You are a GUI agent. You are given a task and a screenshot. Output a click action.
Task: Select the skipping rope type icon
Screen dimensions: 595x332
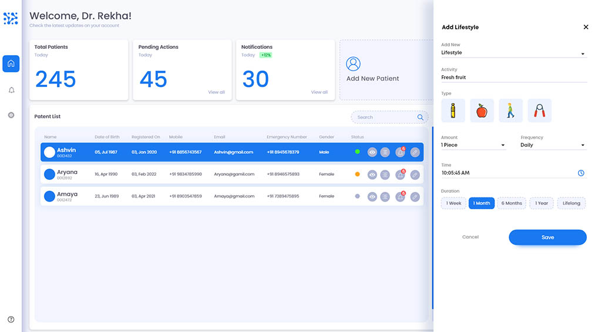[x=539, y=110]
